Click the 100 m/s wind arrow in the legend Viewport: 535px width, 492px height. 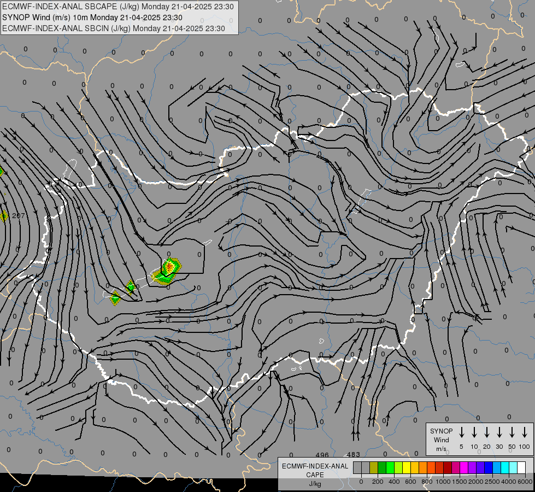point(525,432)
